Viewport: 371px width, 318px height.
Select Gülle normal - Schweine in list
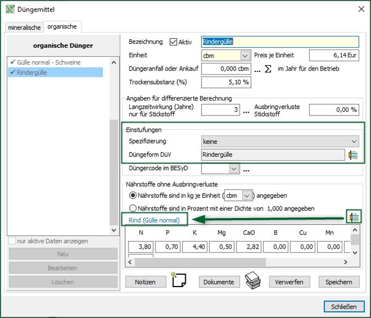click(x=49, y=62)
